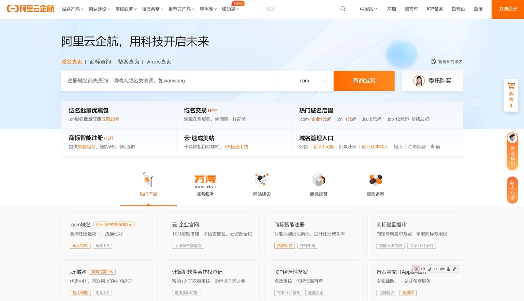Screen dimensions: 524x301
Task: Click the 抢注 link
Action: pyautogui.click(x=398, y=147)
